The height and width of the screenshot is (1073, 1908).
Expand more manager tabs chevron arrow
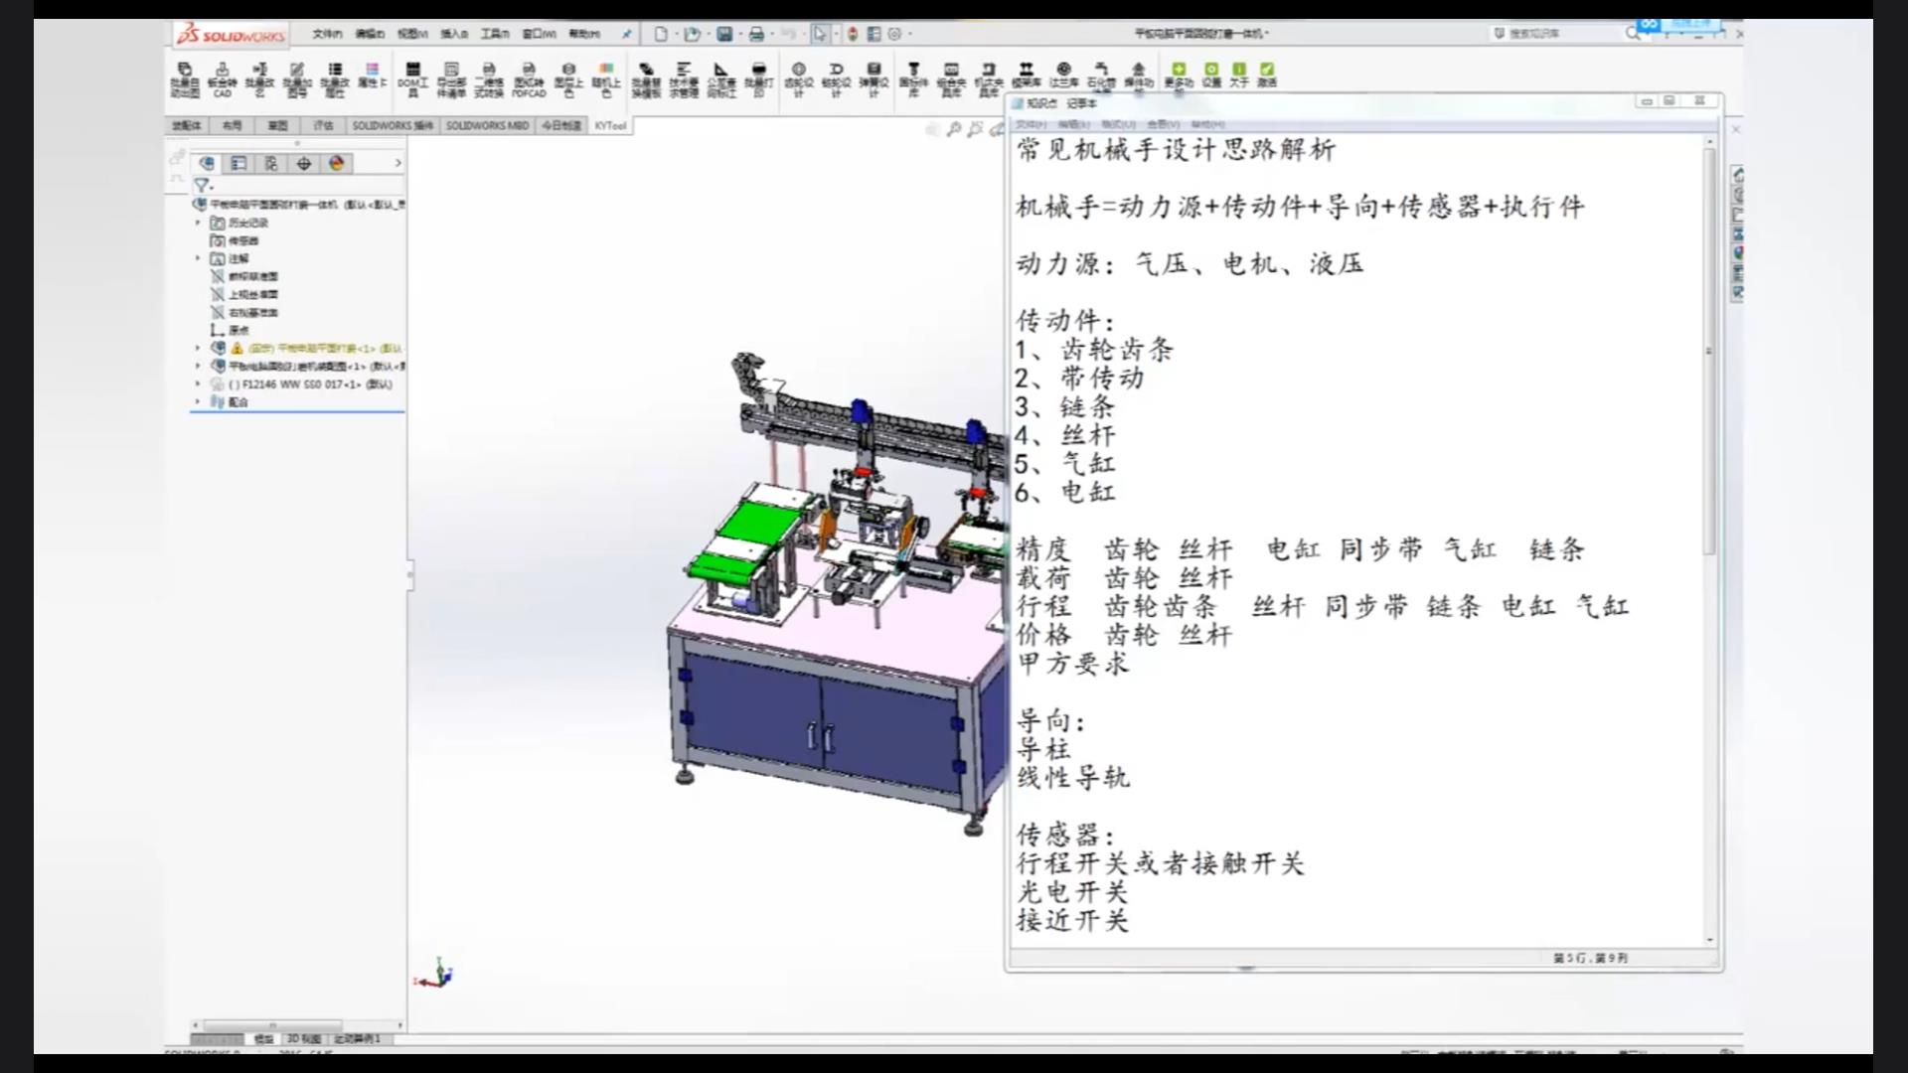click(398, 163)
